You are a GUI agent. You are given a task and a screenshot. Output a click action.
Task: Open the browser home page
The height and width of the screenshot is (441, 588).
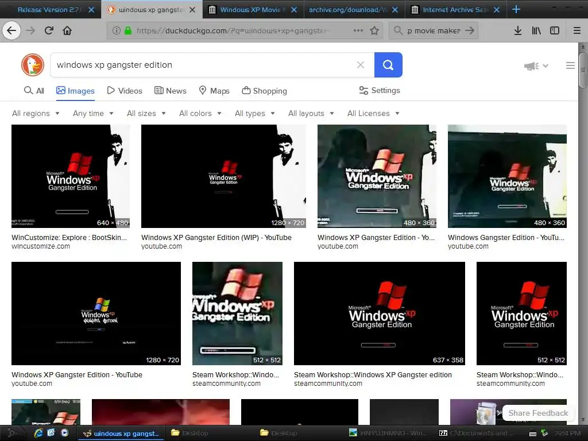(67, 30)
